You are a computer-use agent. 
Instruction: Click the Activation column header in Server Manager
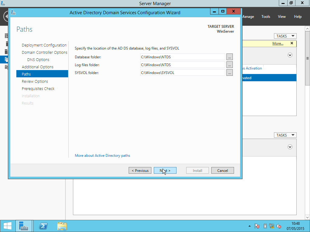pyautogui.click(x=253, y=68)
